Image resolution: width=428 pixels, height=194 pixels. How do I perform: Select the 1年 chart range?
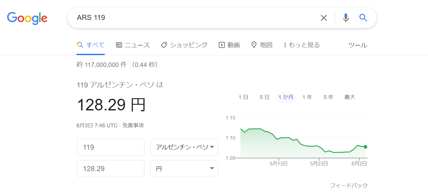click(x=307, y=97)
